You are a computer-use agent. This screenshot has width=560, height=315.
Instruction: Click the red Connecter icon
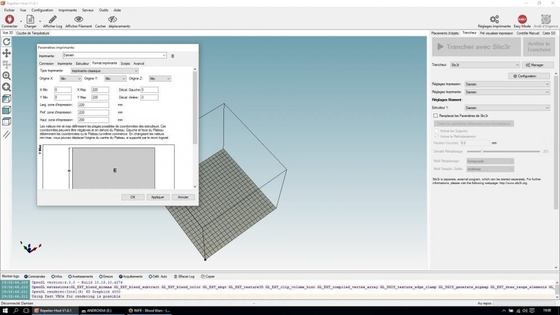click(10, 19)
